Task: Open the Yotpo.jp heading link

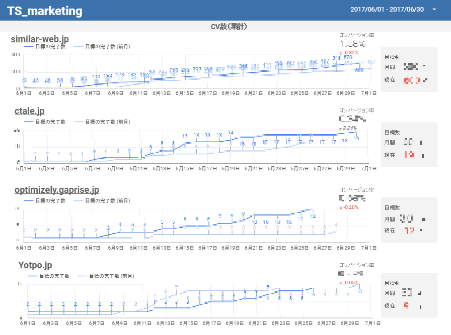Action: click(35, 265)
